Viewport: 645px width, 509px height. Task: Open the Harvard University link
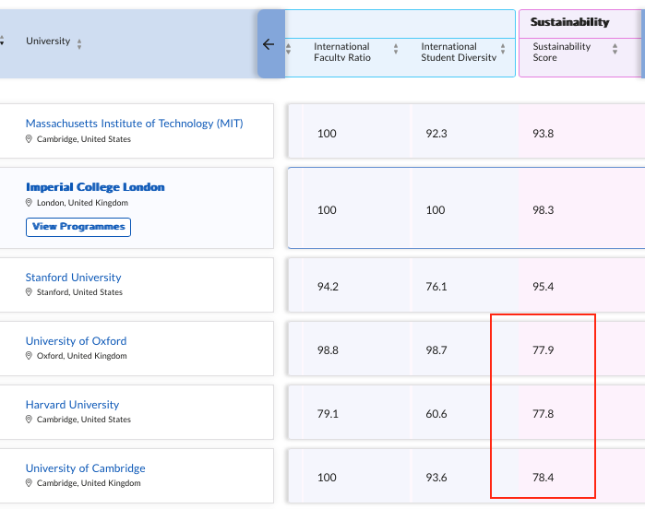(72, 405)
